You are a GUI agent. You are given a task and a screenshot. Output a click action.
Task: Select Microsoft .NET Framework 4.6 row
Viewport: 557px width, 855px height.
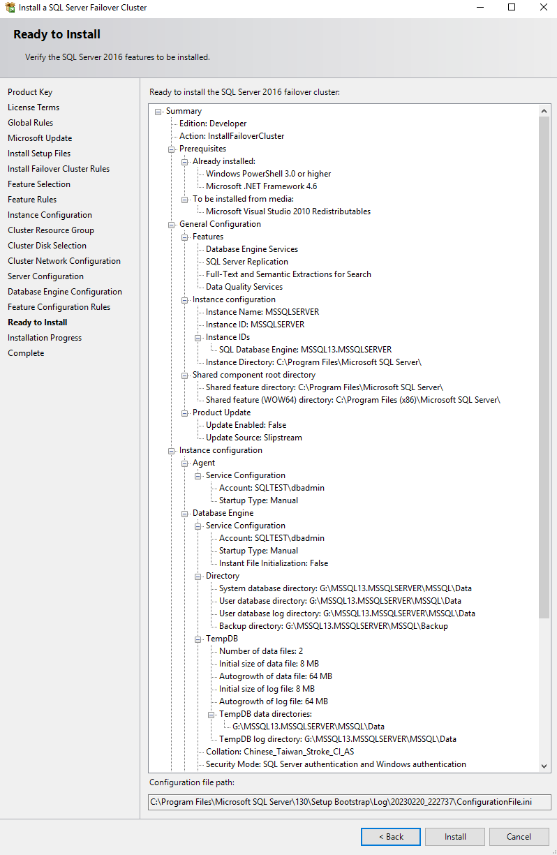pos(262,186)
